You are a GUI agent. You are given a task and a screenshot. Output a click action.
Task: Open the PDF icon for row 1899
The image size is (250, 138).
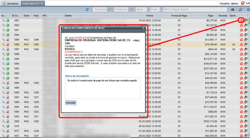pyautogui.click(x=7, y=40)
